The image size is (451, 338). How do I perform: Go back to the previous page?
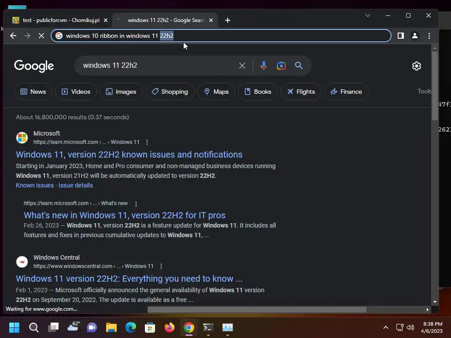tap(13, 36)
